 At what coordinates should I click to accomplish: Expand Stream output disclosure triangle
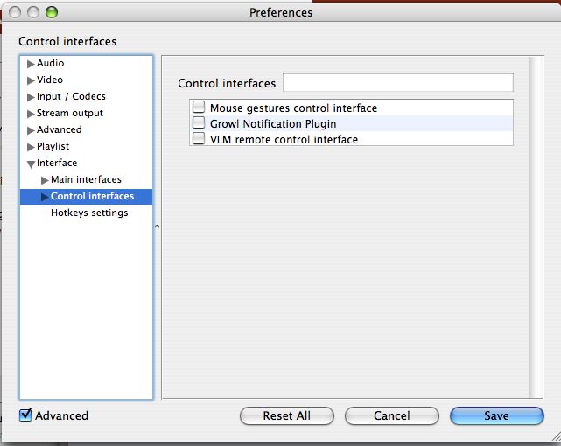tap(31, 114)
